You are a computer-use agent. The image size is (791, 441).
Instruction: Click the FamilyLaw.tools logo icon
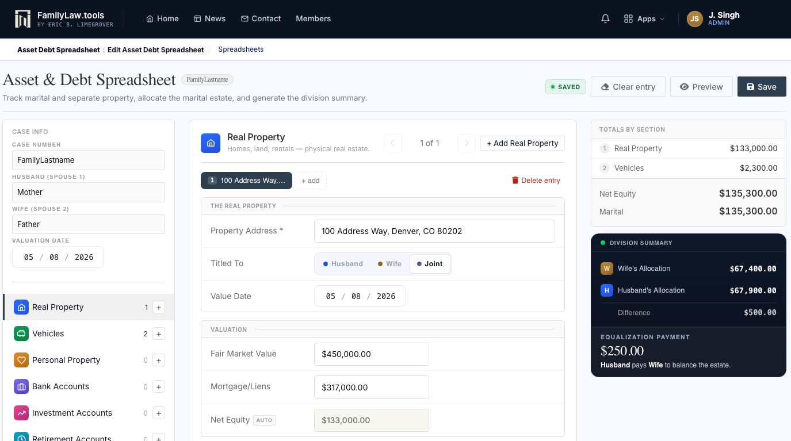[x=22, y=18]
